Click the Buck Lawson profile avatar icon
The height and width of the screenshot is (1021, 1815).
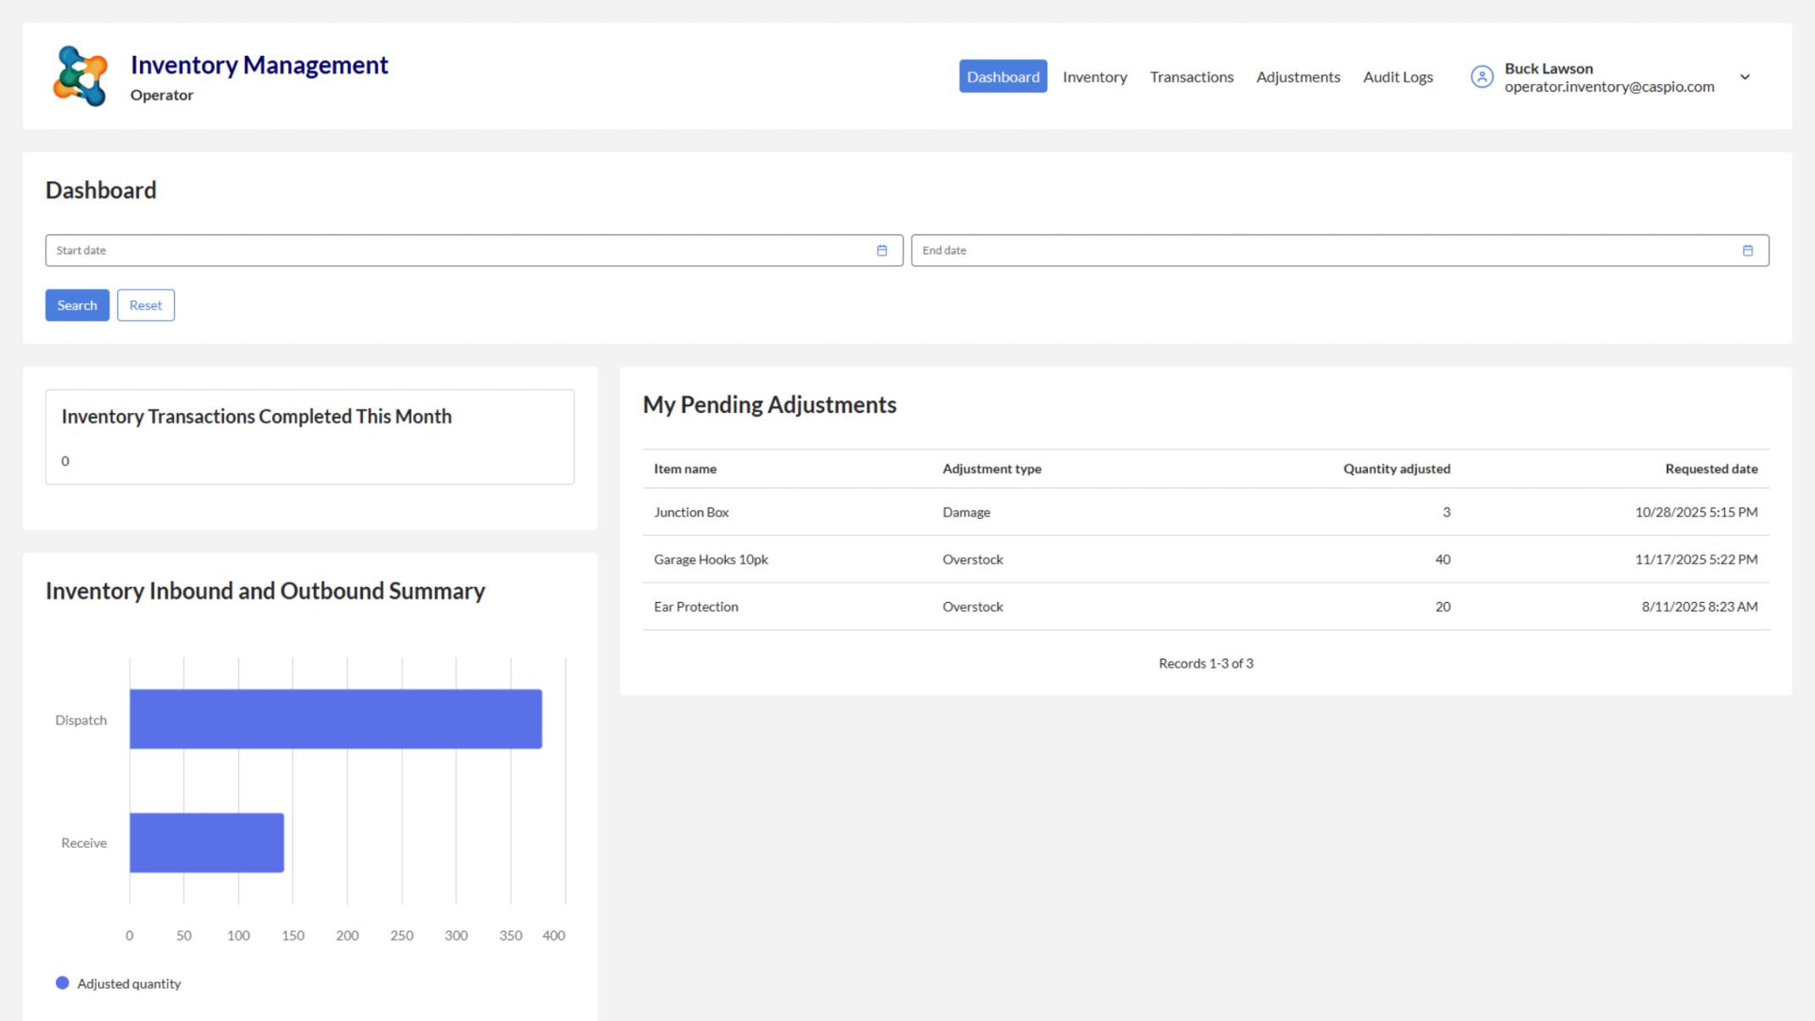[x=1482, y=76]
